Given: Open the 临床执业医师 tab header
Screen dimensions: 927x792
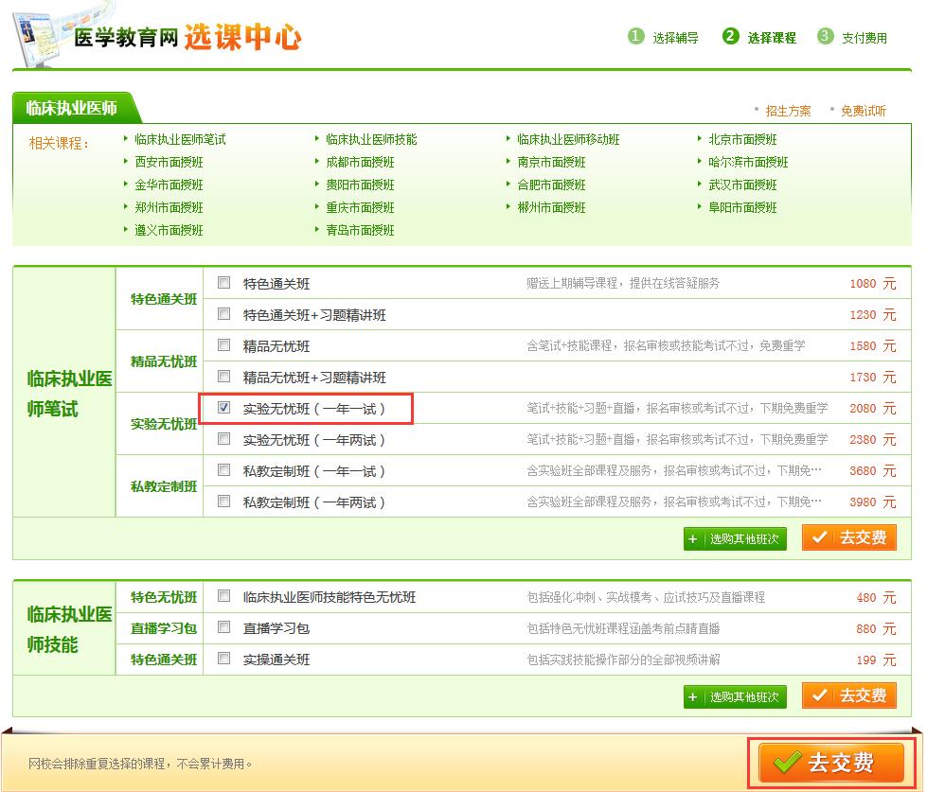Looking at the screenshot, I should point(72,108).
